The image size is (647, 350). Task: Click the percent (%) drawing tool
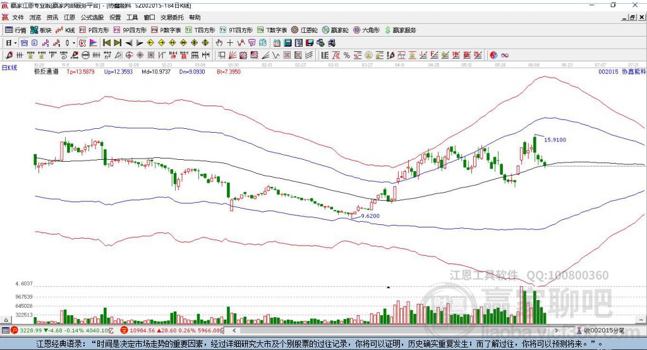(x=346, y=56)
